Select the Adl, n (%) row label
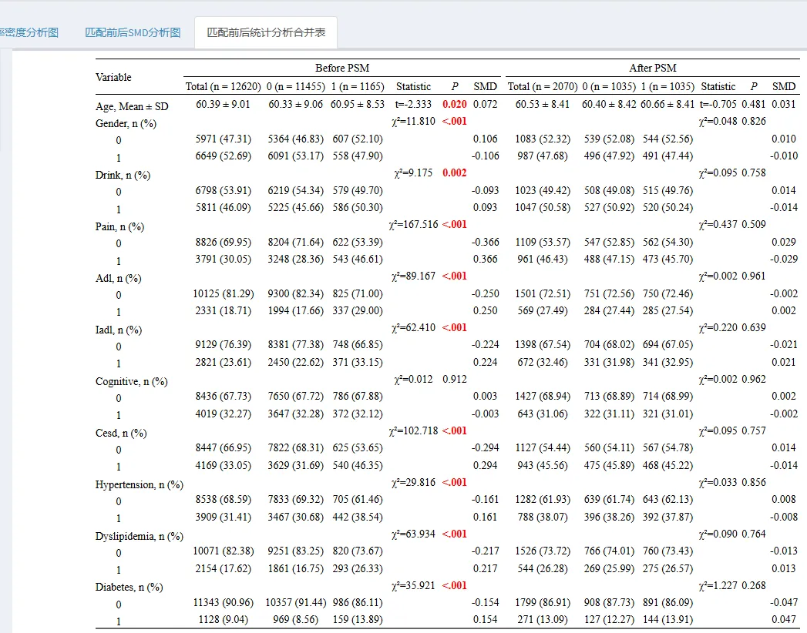 point(118,278)
